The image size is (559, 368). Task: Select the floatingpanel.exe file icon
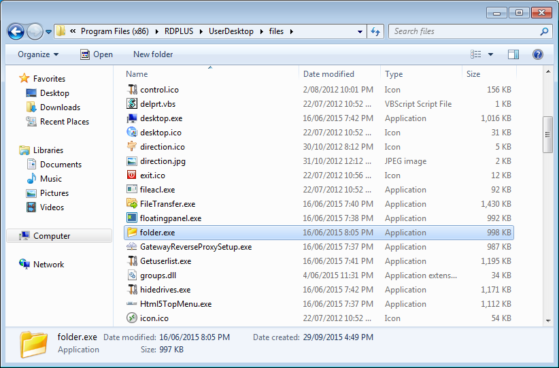pos(132,218)
